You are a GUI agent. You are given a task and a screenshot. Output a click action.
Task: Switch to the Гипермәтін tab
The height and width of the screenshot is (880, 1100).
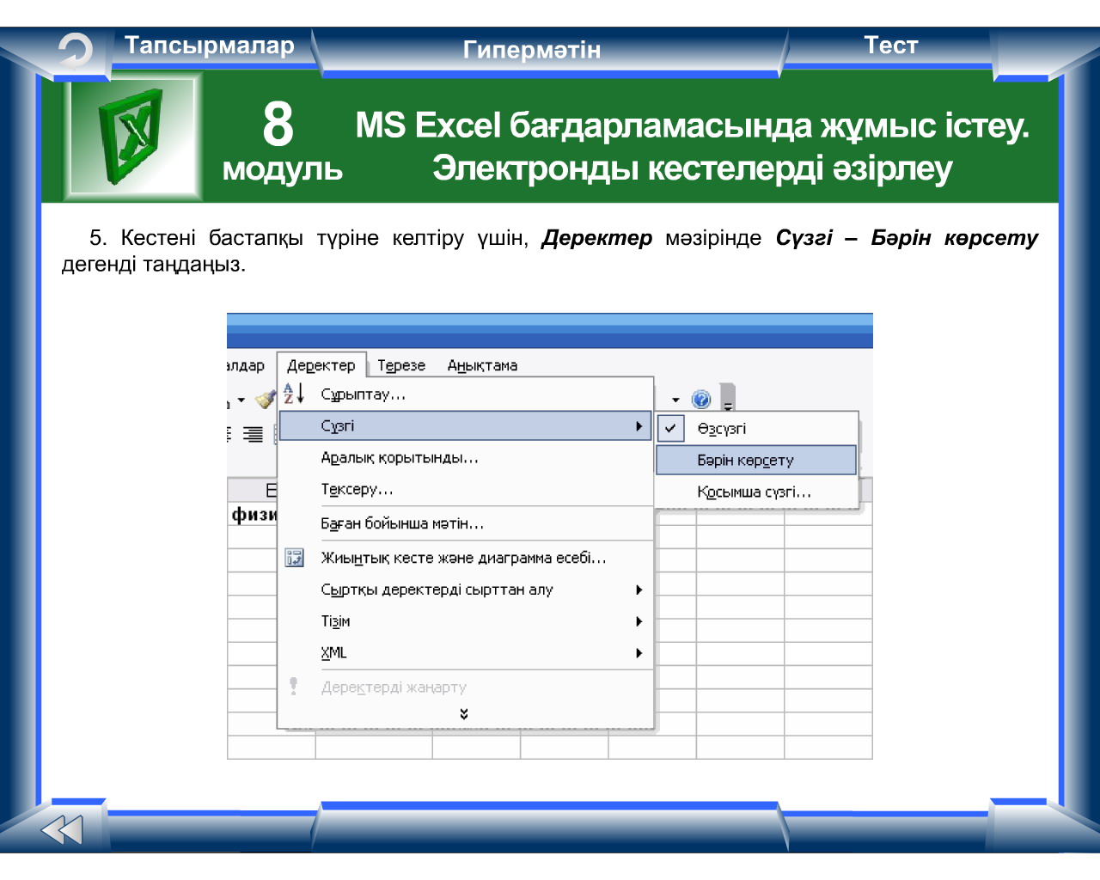click(532, 50)
